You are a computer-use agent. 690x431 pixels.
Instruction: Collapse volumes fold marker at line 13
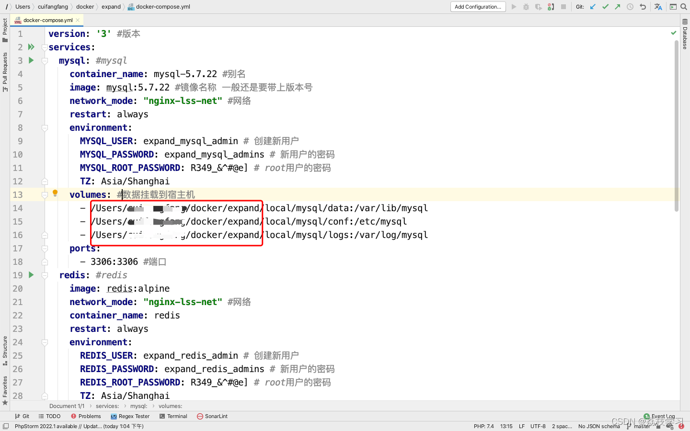click(x=45, y=195)
